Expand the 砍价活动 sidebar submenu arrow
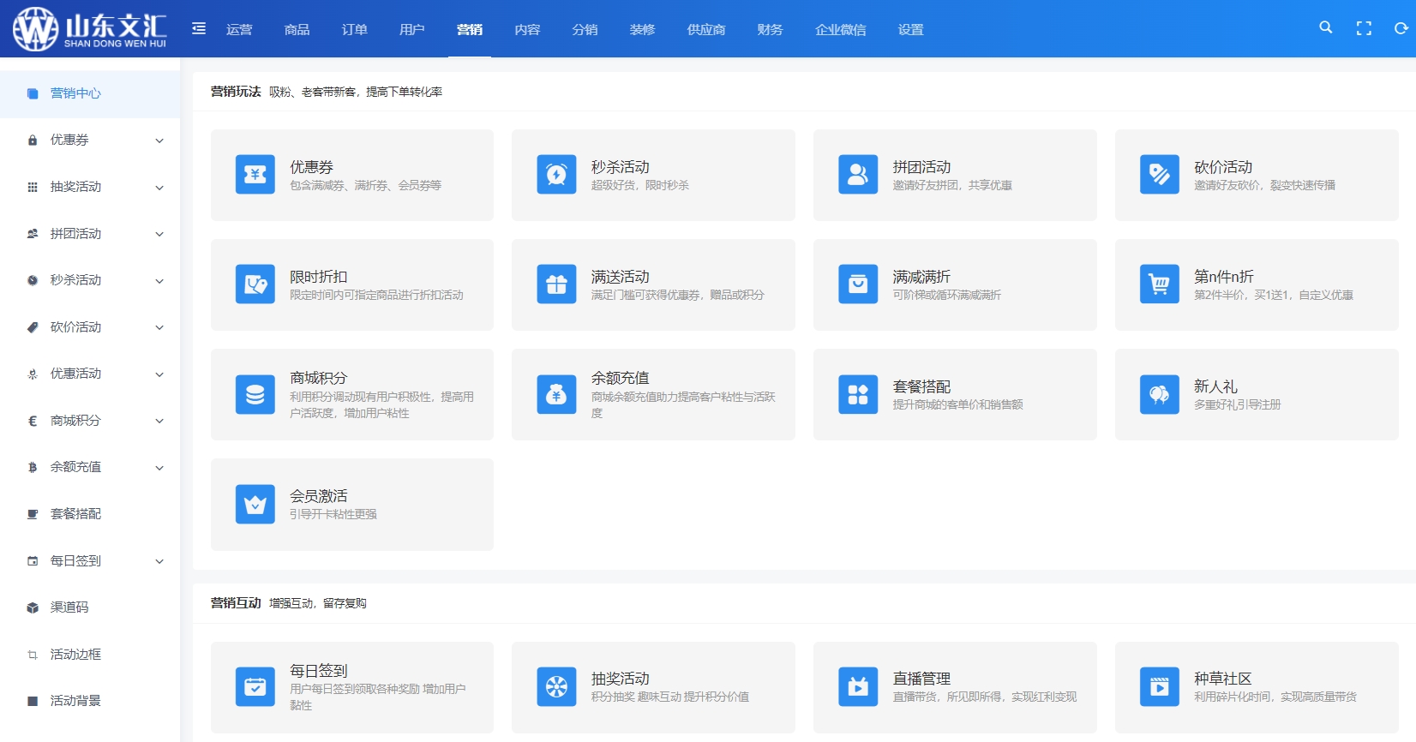This screenshot has height=742, width=1416. [x=159, y=327]
